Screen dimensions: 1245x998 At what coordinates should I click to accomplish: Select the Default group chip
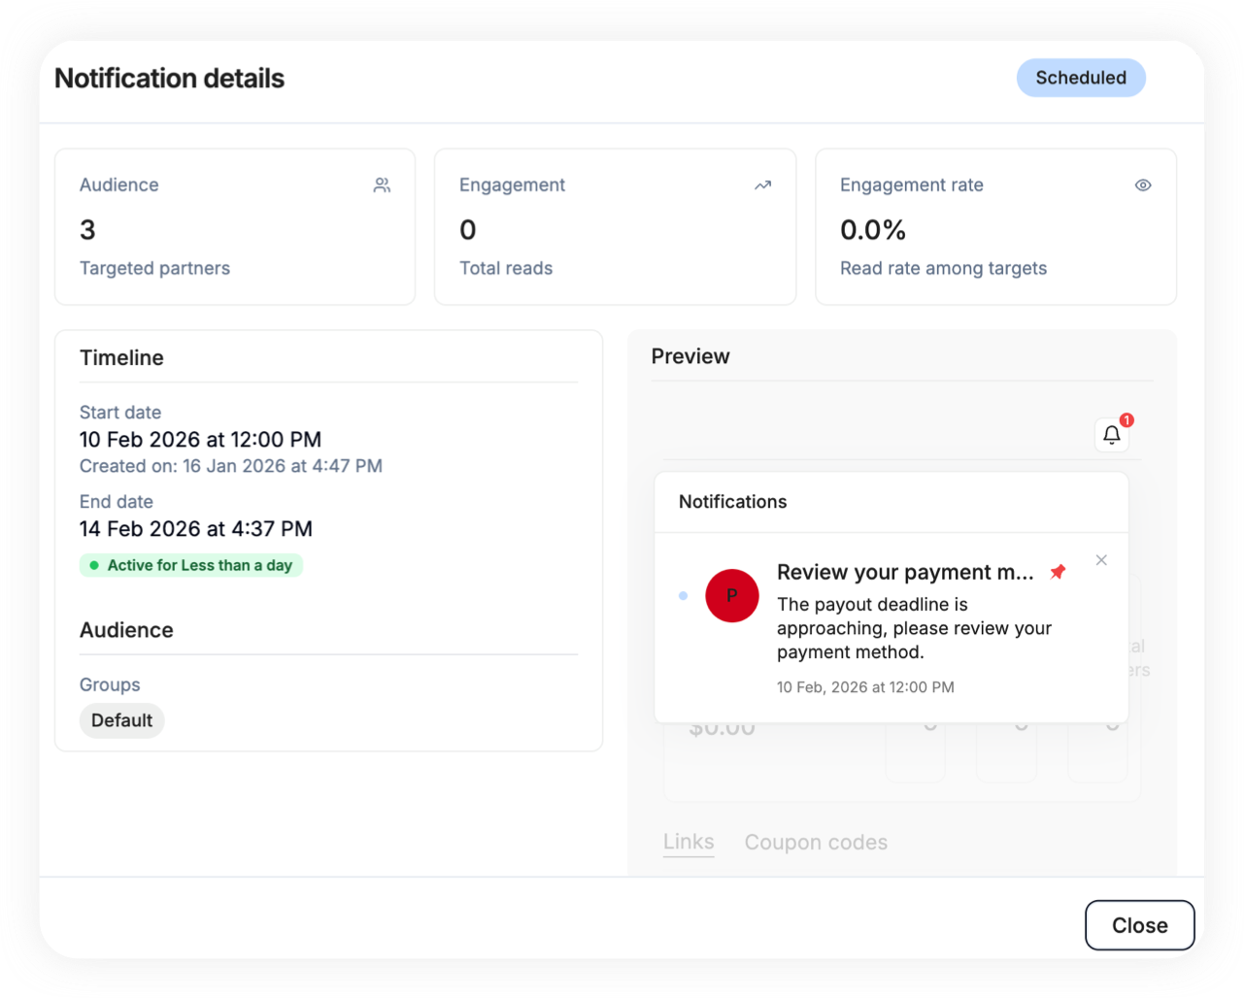click(x=122, y=720)
